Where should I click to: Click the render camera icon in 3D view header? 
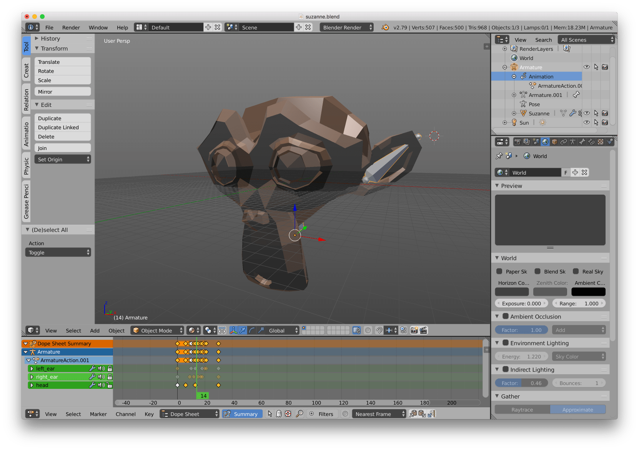(x=414, y=330)
